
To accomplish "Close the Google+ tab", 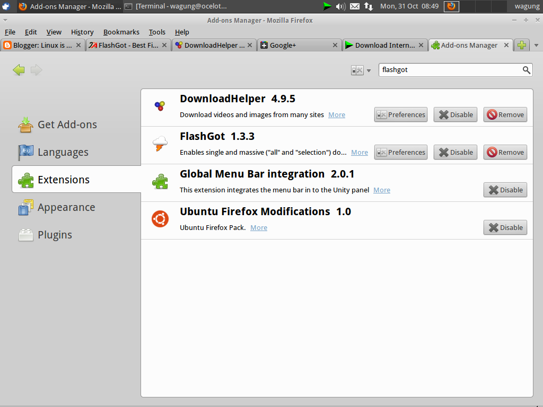I will tap(335, 46).
